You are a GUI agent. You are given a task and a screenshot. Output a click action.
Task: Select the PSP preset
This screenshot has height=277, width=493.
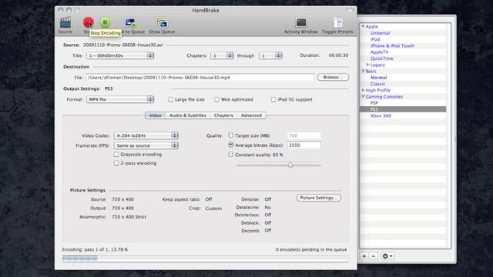[x=374, y=103]
